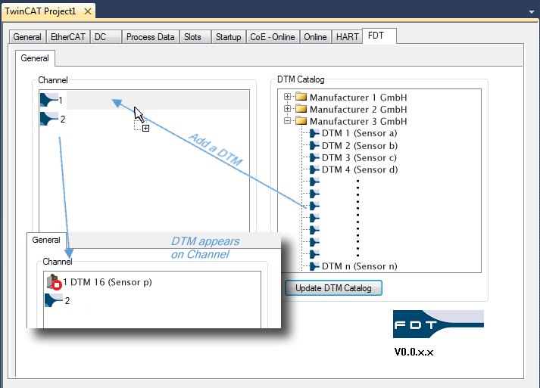The image size is (540, 388).
Task: Select the FDT tab
Action: 379,36
